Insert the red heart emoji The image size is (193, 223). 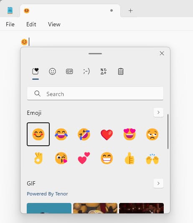pyautogui.click(x=107, y=134)
